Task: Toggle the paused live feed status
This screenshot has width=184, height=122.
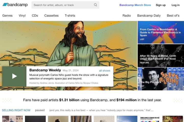Action: [x=40, y=110]
